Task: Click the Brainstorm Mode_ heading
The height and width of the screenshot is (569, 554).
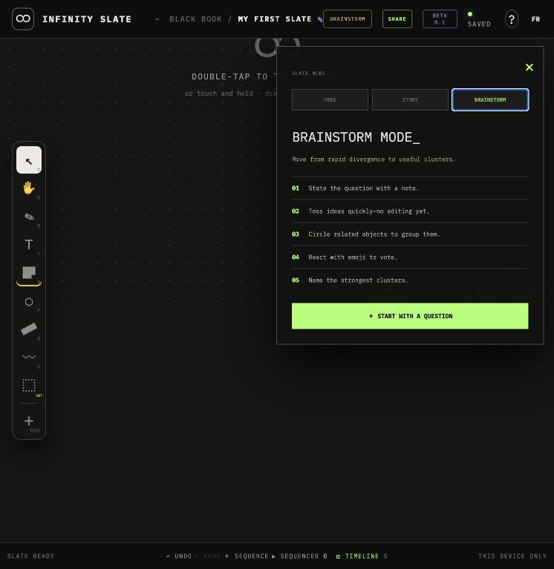Action: click(356, 137)
